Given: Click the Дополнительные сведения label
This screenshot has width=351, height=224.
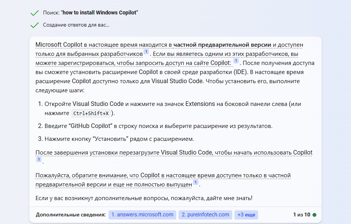Looking at the screenshot, I should click(x=70, y=215).
